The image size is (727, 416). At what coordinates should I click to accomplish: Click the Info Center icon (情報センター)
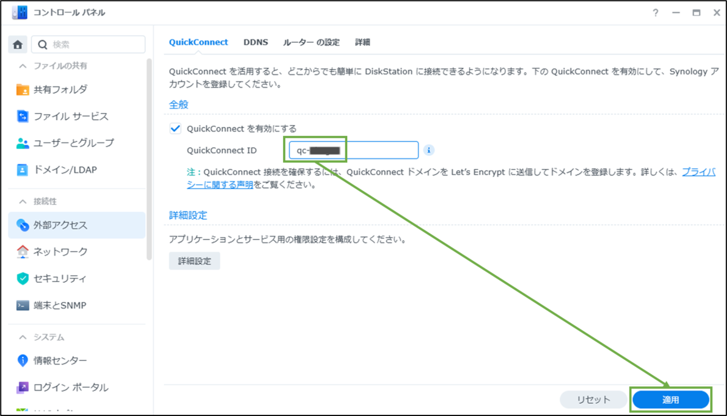click(x=22, y=360)
